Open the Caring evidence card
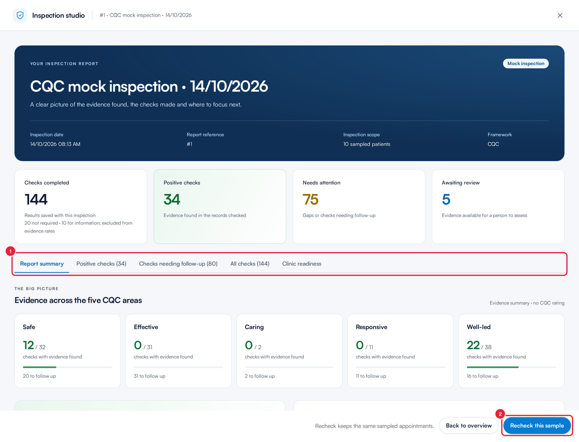 289,351
